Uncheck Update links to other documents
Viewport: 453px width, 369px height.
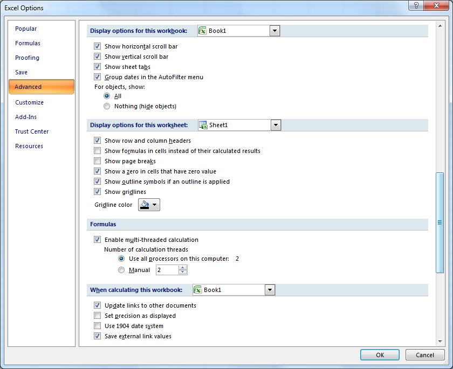98,305
